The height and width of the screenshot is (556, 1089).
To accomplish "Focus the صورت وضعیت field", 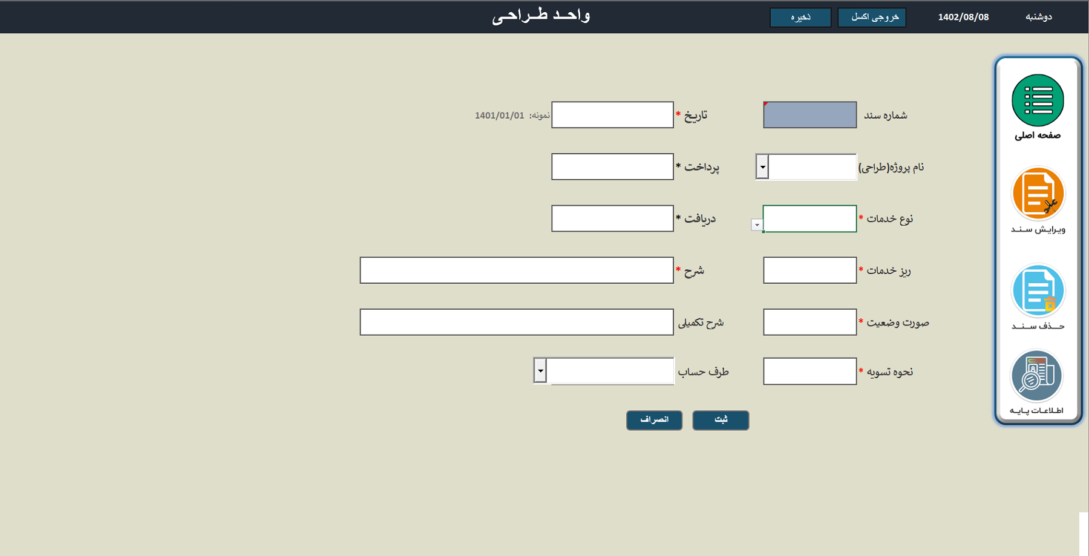I will point(809,322).
